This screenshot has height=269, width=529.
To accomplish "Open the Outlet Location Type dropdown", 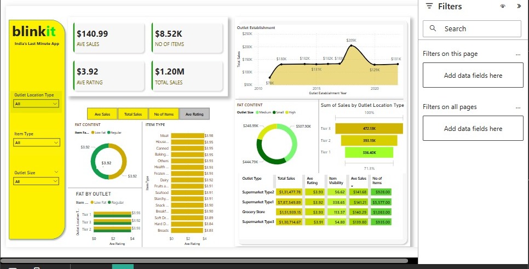I will [36, 104].
